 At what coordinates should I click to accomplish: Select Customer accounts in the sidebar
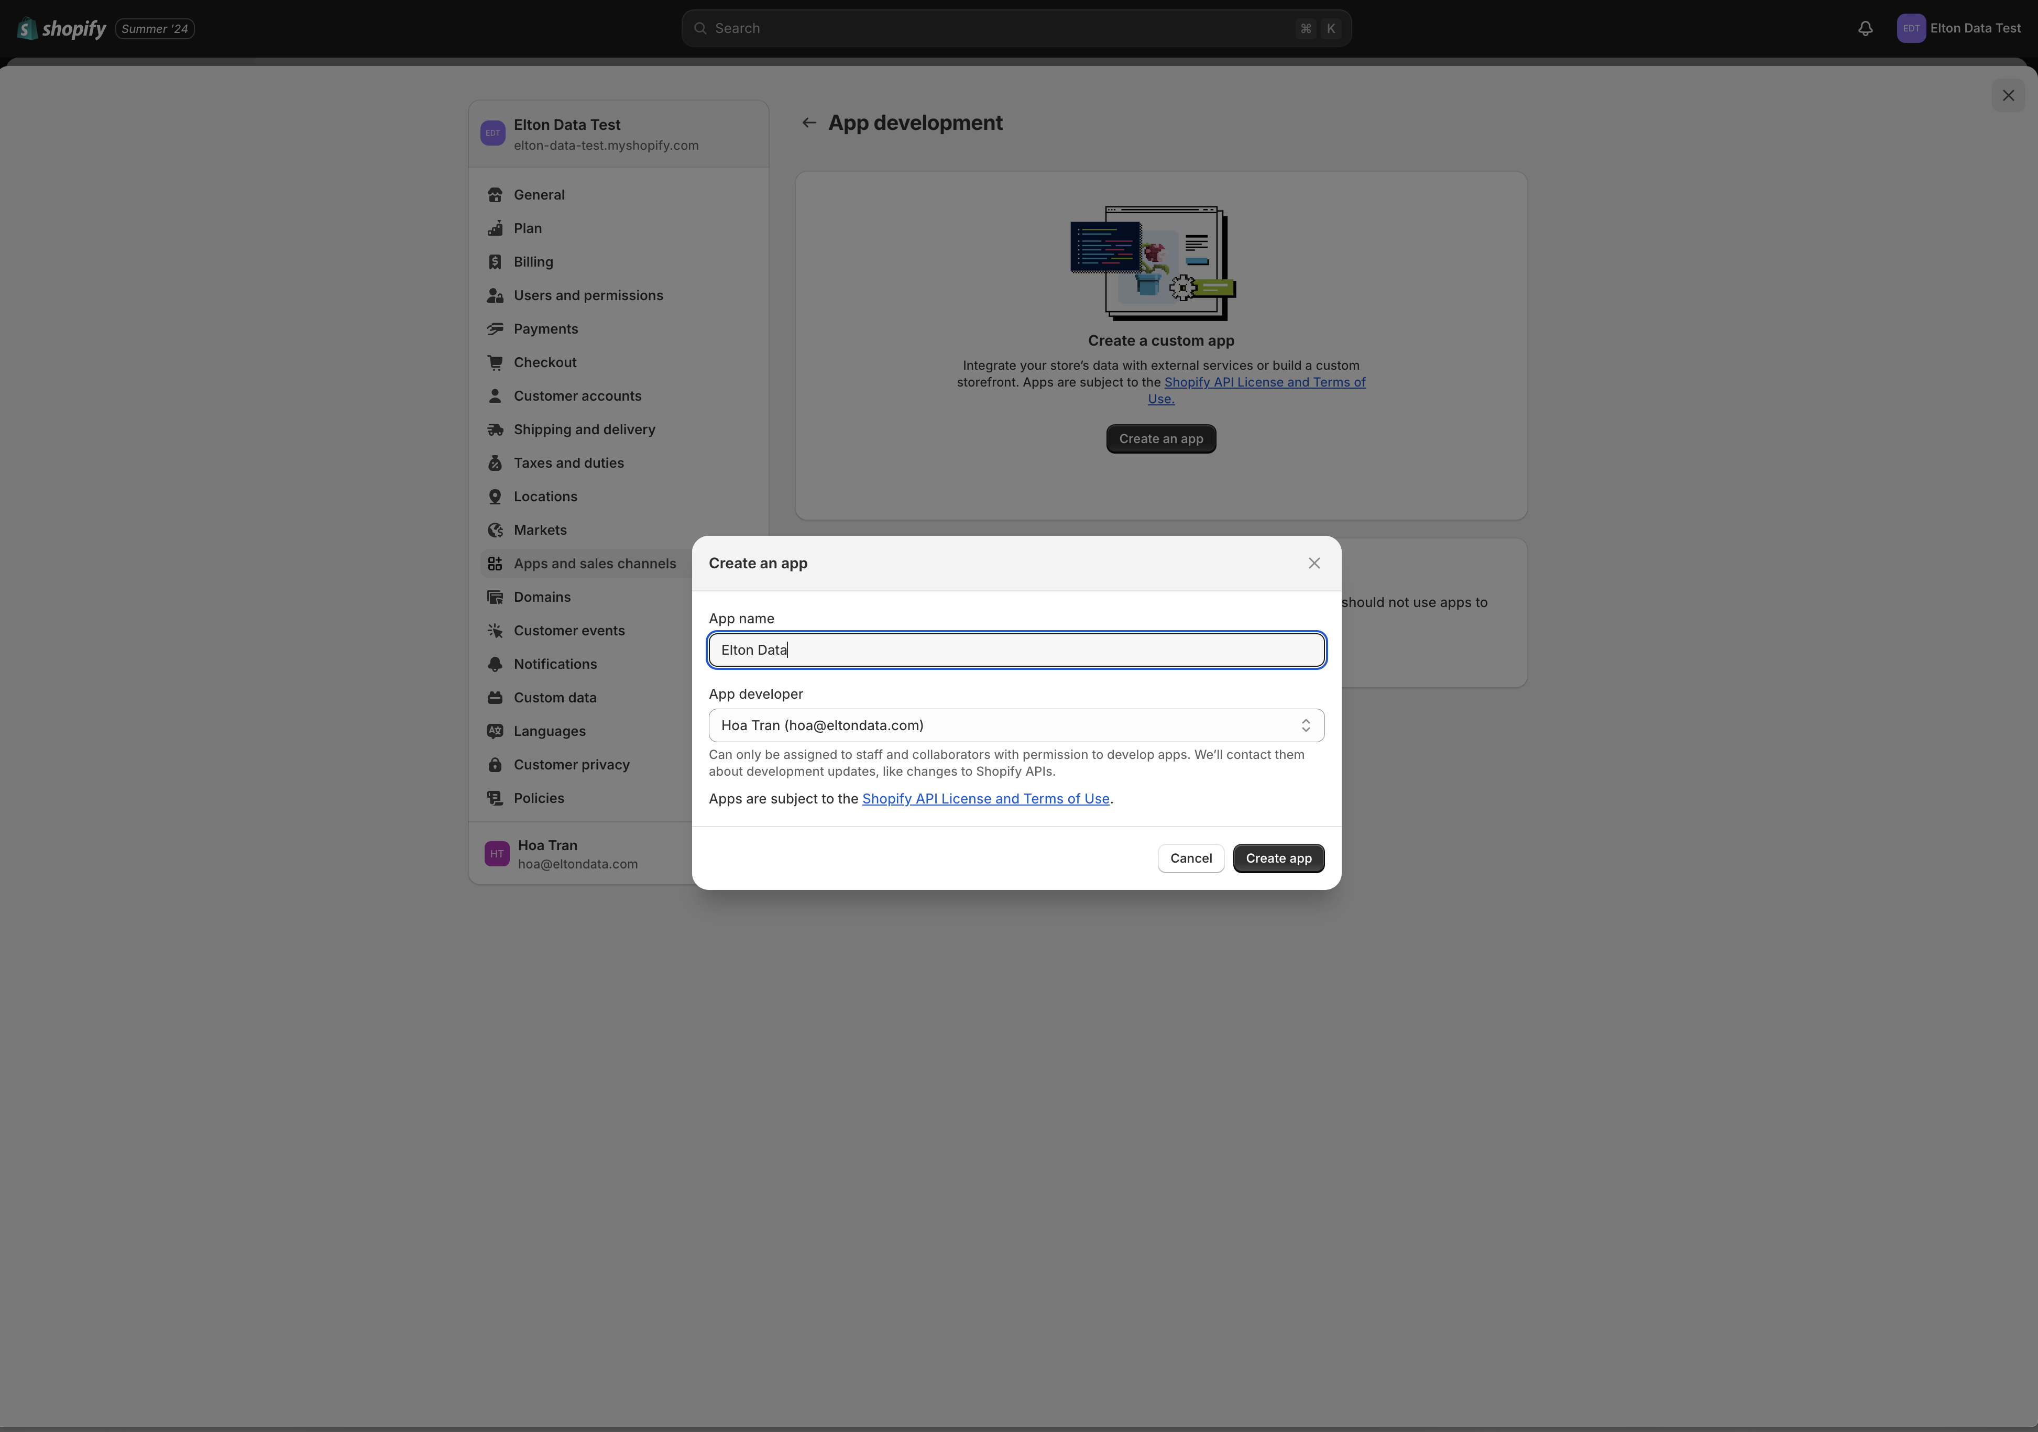(578, 395)
